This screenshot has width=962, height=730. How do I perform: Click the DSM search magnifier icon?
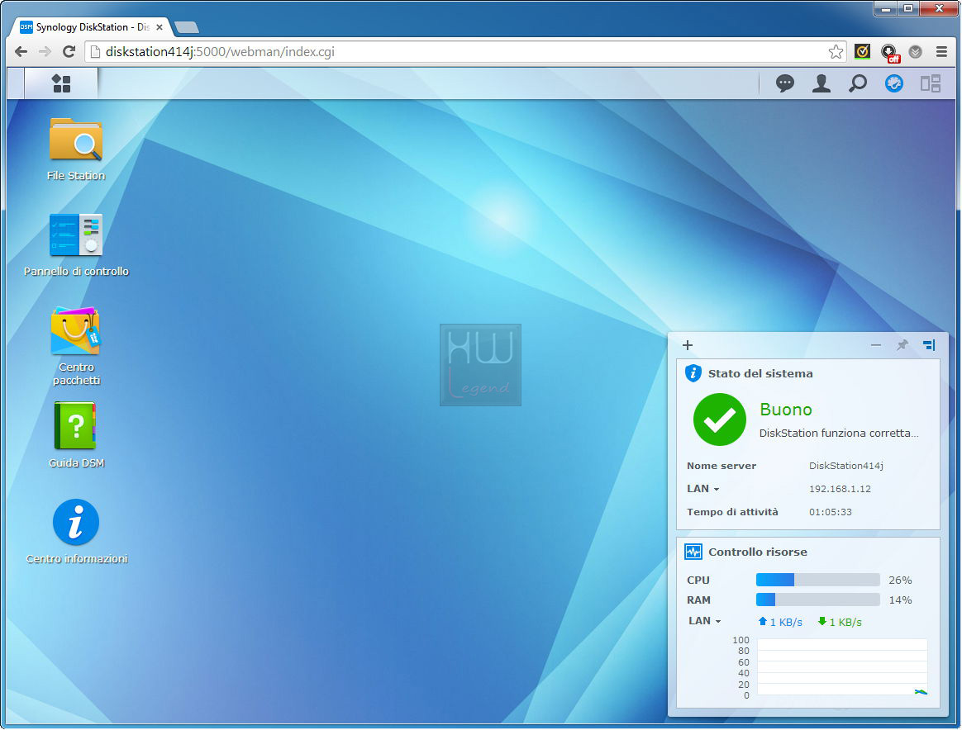coord(858,83)
